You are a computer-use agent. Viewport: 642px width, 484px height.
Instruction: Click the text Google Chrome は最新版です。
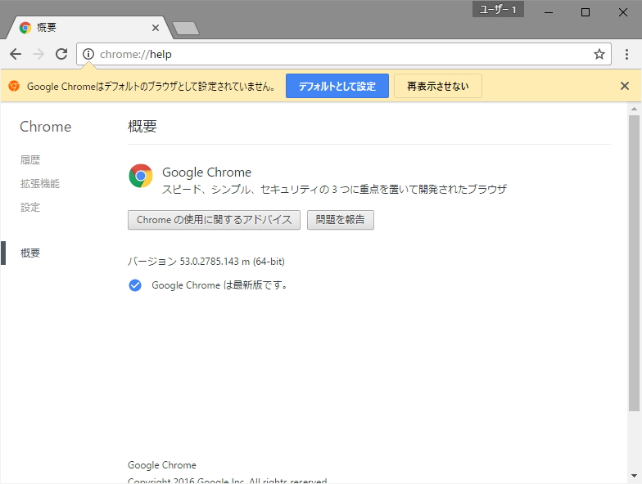219,285
